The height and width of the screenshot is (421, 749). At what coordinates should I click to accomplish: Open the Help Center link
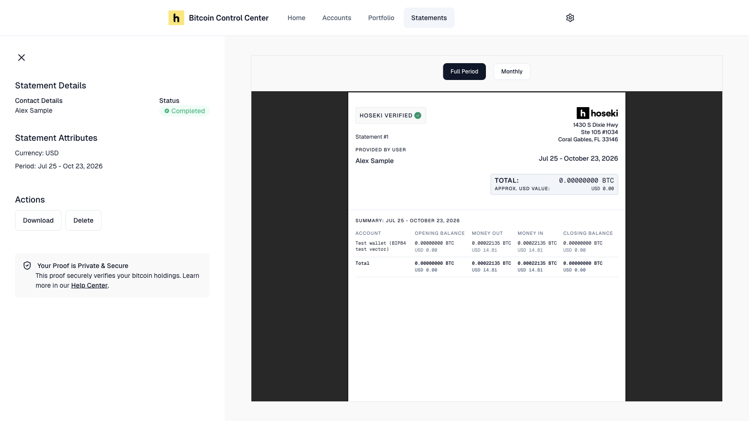(89, 285)
